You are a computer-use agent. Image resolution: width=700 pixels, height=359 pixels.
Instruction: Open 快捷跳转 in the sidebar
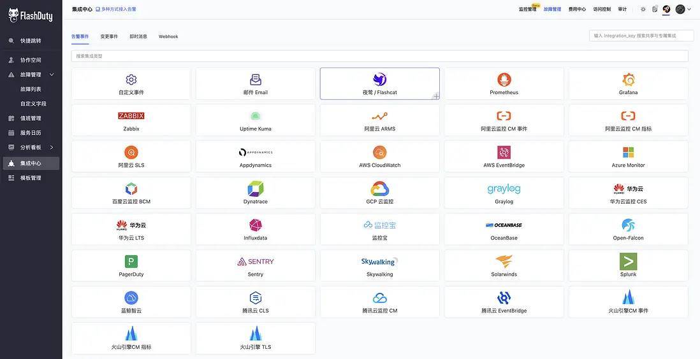(31, 41)
